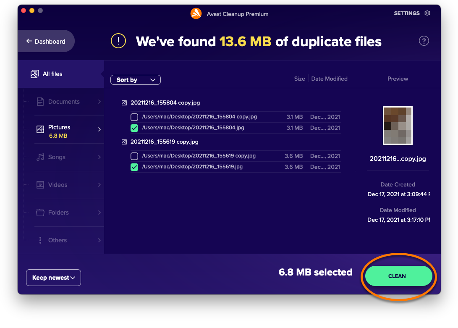Click the All files picture icon

[x=35, y=74]
